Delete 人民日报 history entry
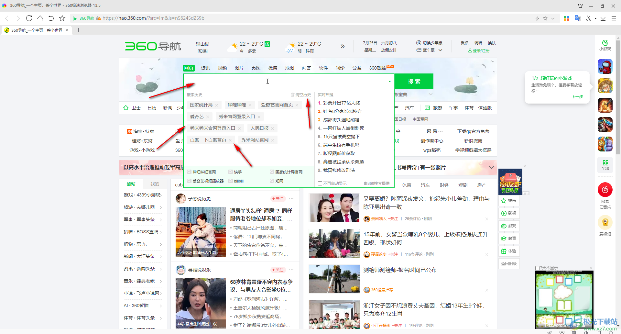 (x=273, y=128)
